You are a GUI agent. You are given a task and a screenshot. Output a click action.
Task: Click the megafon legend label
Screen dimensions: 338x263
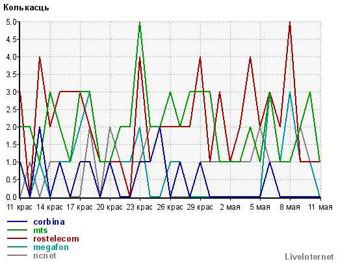[51, 247]
